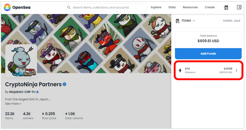Click the collection profile thumbnail image
The height and width of the screenshot is (130, 246).
click(x=21, y=61)
